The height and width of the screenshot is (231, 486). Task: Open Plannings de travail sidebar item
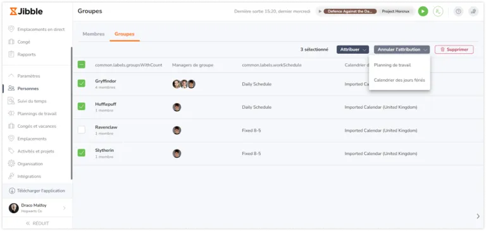(x=32, y=113)
